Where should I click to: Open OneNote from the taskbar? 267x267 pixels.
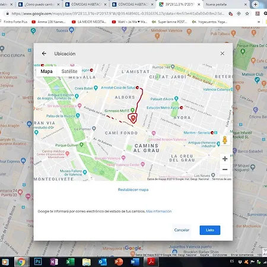tap(54, 262)
